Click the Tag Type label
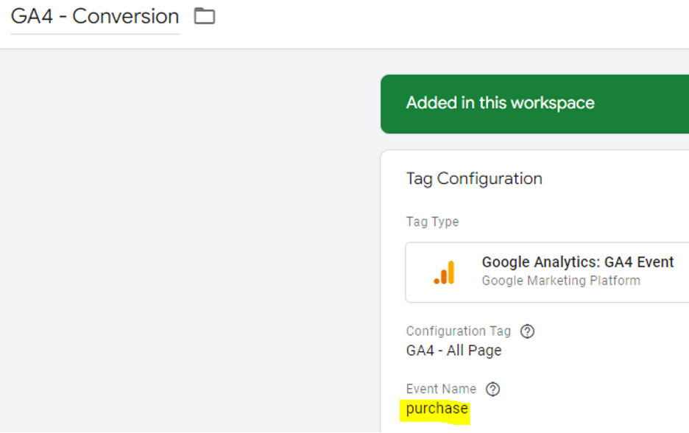The image size is (689, 433). coord(432,222)
